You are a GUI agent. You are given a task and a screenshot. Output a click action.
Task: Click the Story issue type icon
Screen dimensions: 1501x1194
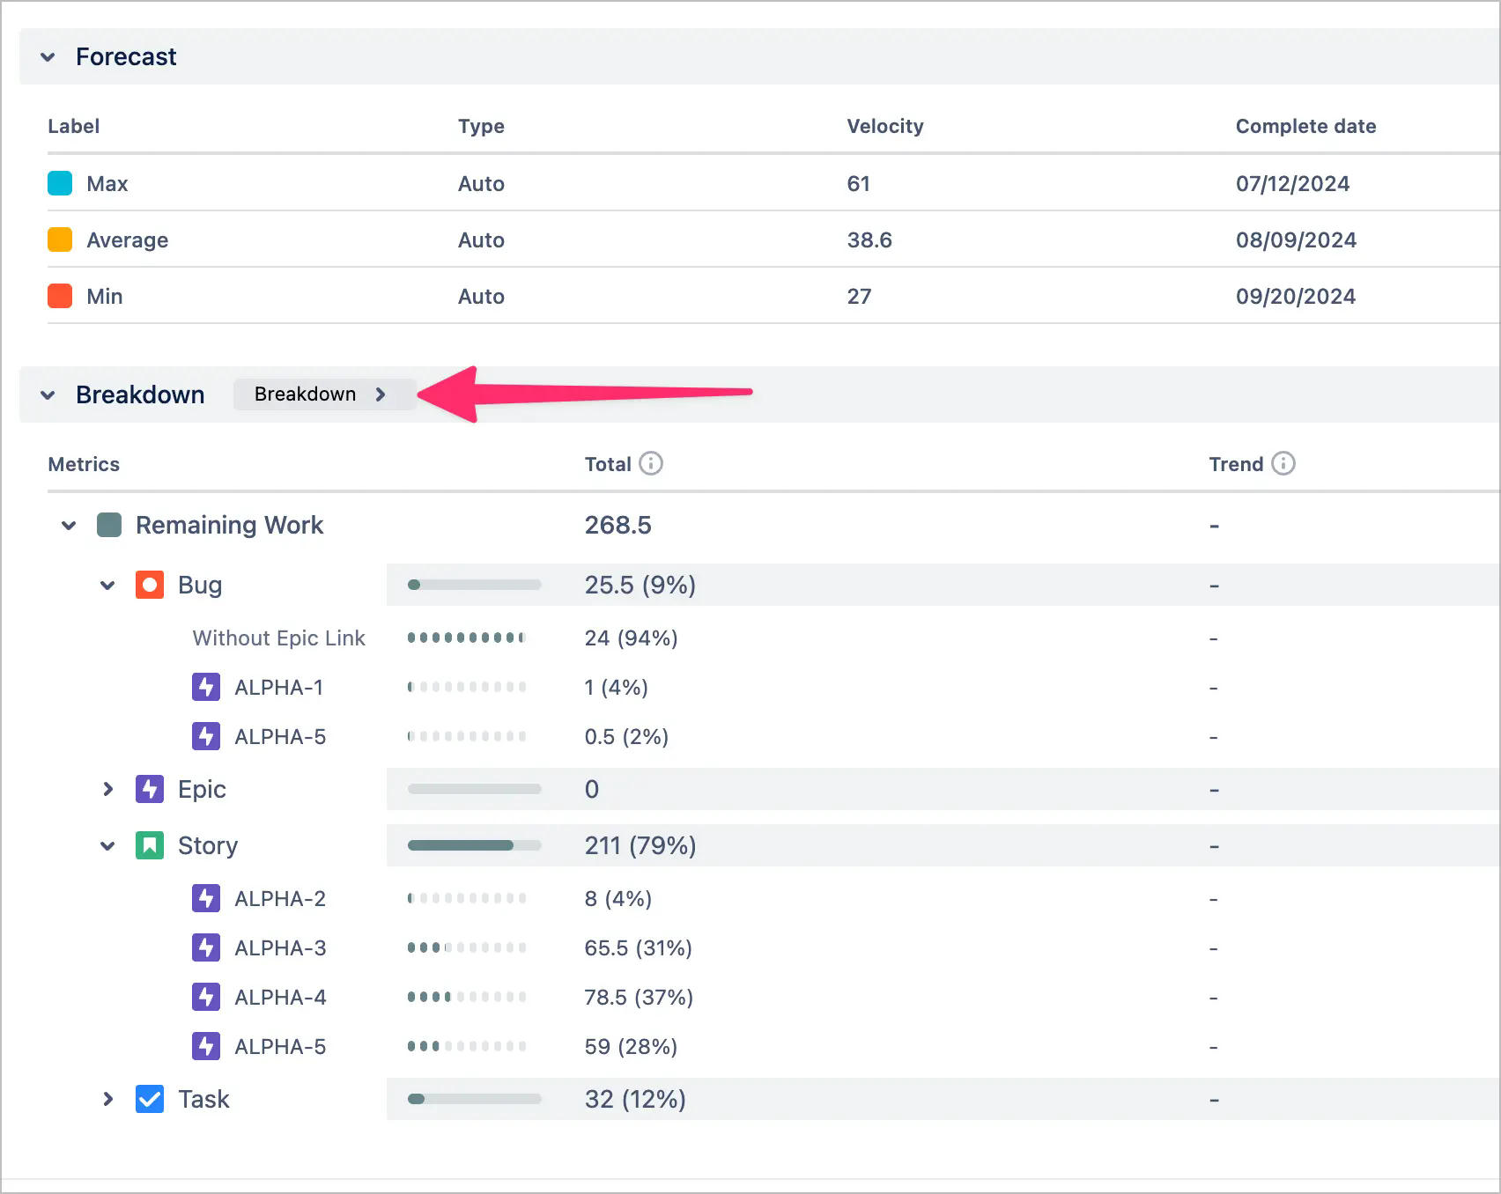point(150,844)
